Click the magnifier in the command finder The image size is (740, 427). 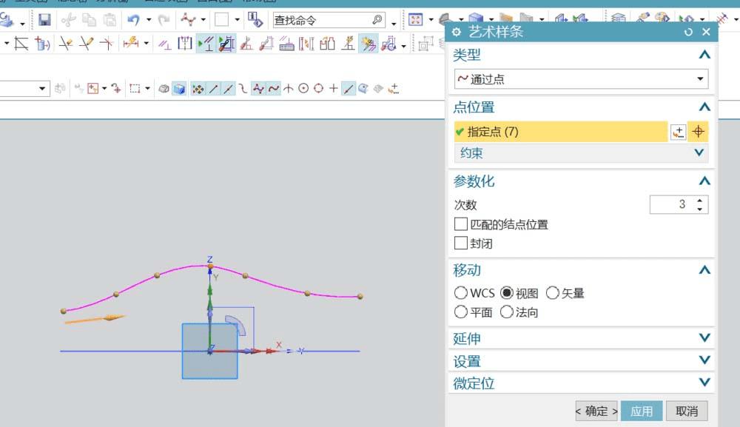[x=377, y=20]
